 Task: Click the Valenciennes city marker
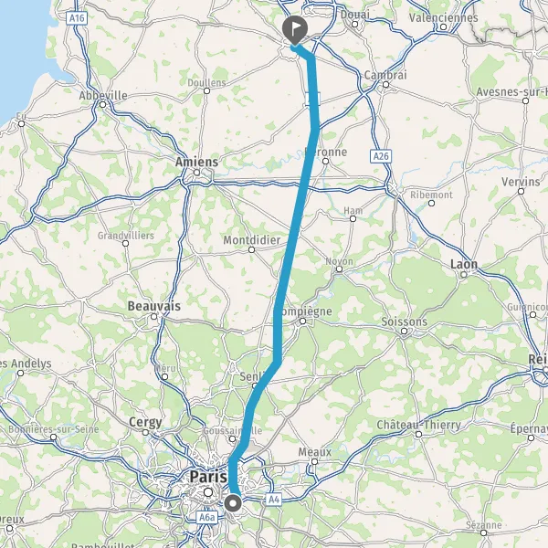coord(444,26)
